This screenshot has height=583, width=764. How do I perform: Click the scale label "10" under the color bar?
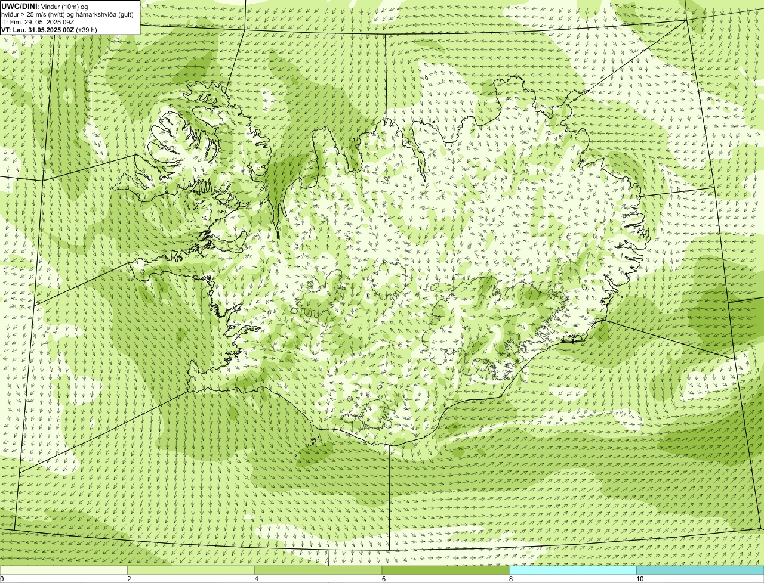640,579
